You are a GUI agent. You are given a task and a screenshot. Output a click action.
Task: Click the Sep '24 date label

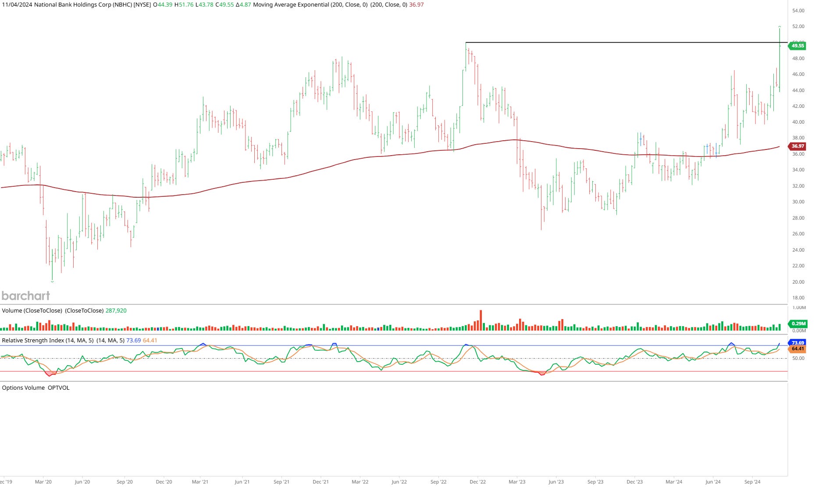pos(752,482)
